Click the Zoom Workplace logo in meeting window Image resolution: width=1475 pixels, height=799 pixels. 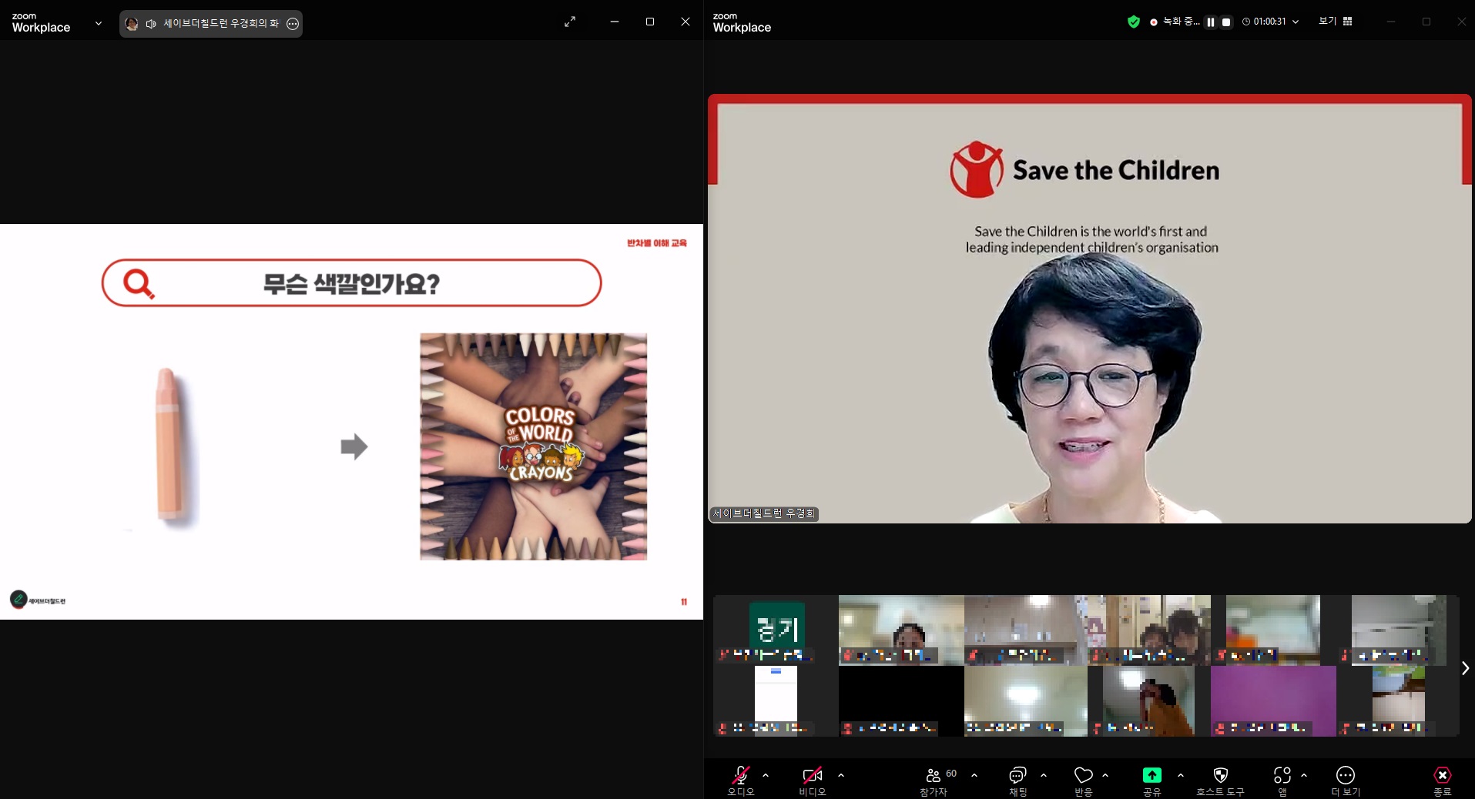741,22
